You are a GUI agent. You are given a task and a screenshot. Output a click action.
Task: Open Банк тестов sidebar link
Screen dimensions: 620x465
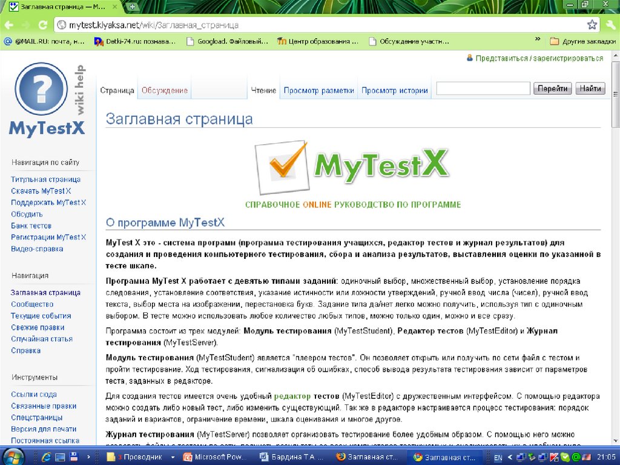tap(31, 226)
